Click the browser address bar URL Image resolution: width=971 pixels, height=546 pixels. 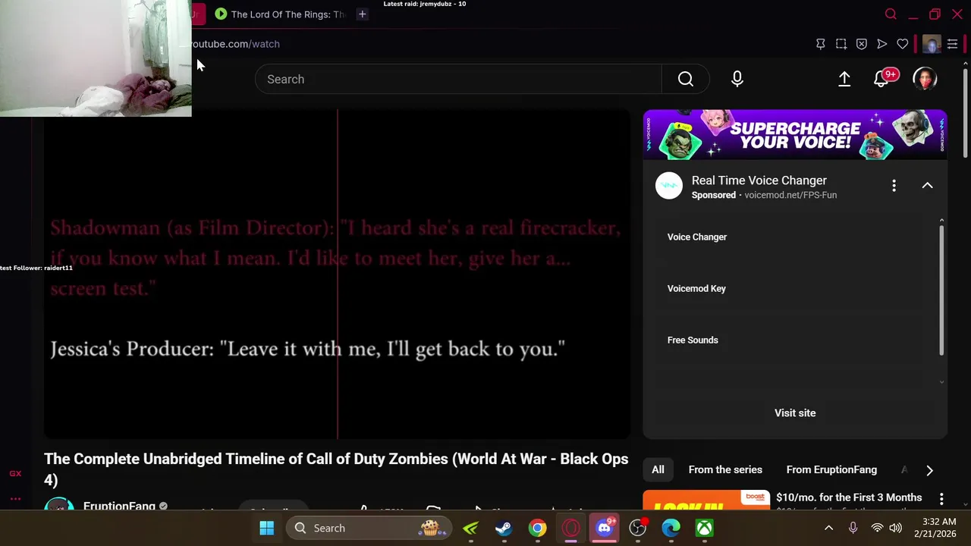pyautogui.click(x=236, y=44)
